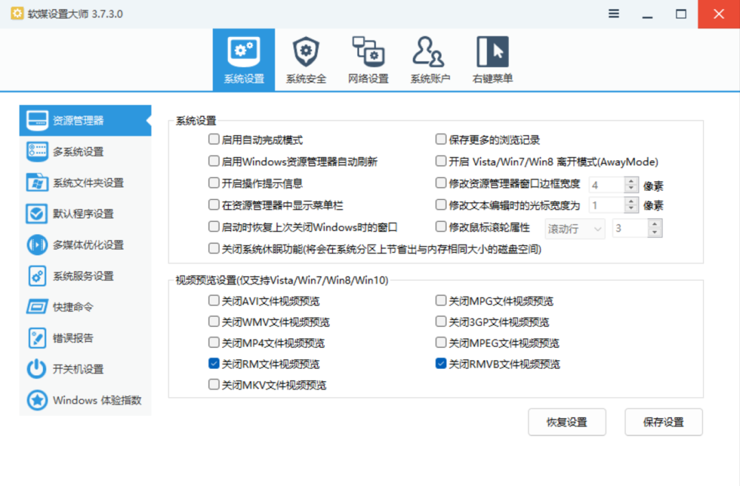Click the 资源管理器 sidebar icon
This screenshot has width=740, height=486.
tap(37, 120)
